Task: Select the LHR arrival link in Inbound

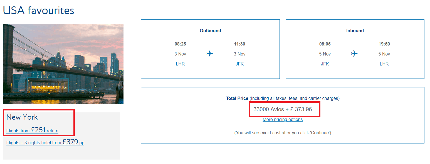Action: coord(384,64)
